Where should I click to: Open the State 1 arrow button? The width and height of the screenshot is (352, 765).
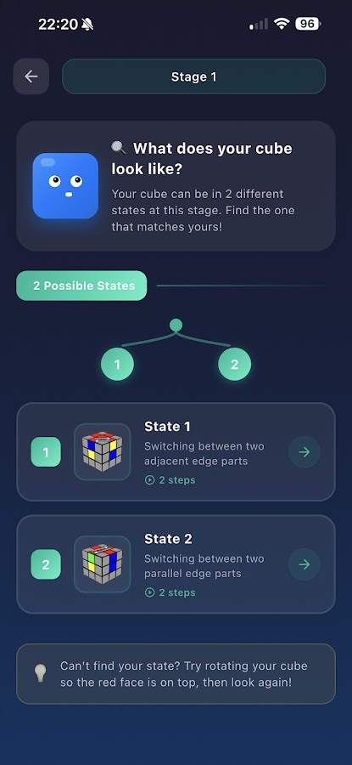tap(305, 452)
